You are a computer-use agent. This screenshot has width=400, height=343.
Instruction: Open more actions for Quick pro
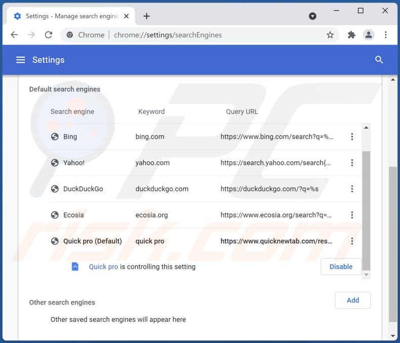point(352,241)
